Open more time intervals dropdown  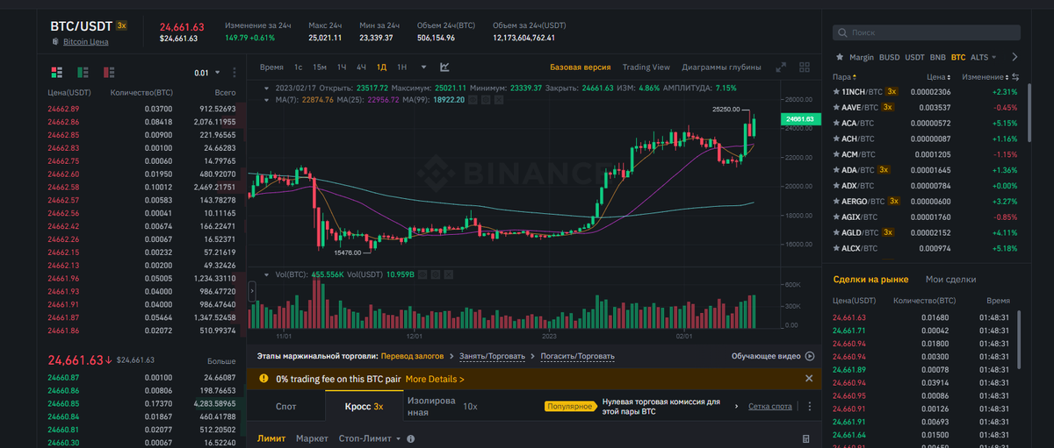423,67
